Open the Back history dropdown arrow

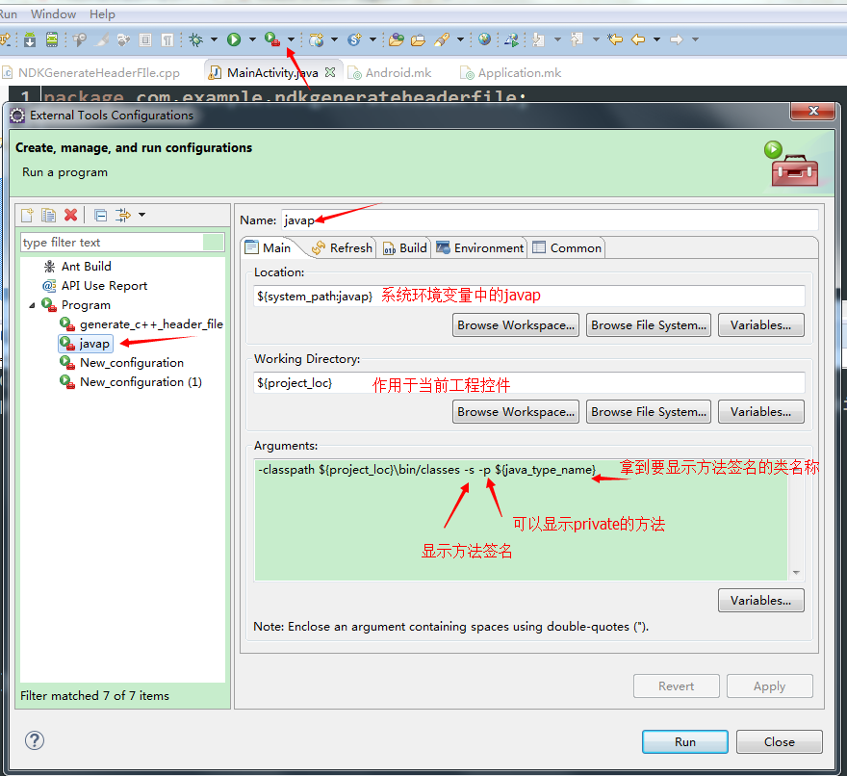click(x=656, y=39)
